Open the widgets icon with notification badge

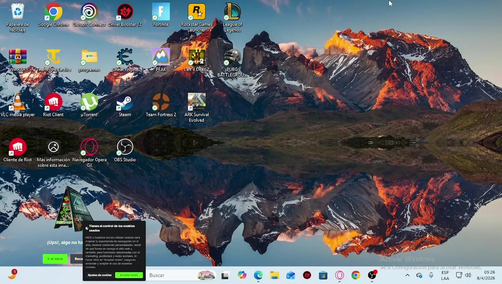point(12,275)
